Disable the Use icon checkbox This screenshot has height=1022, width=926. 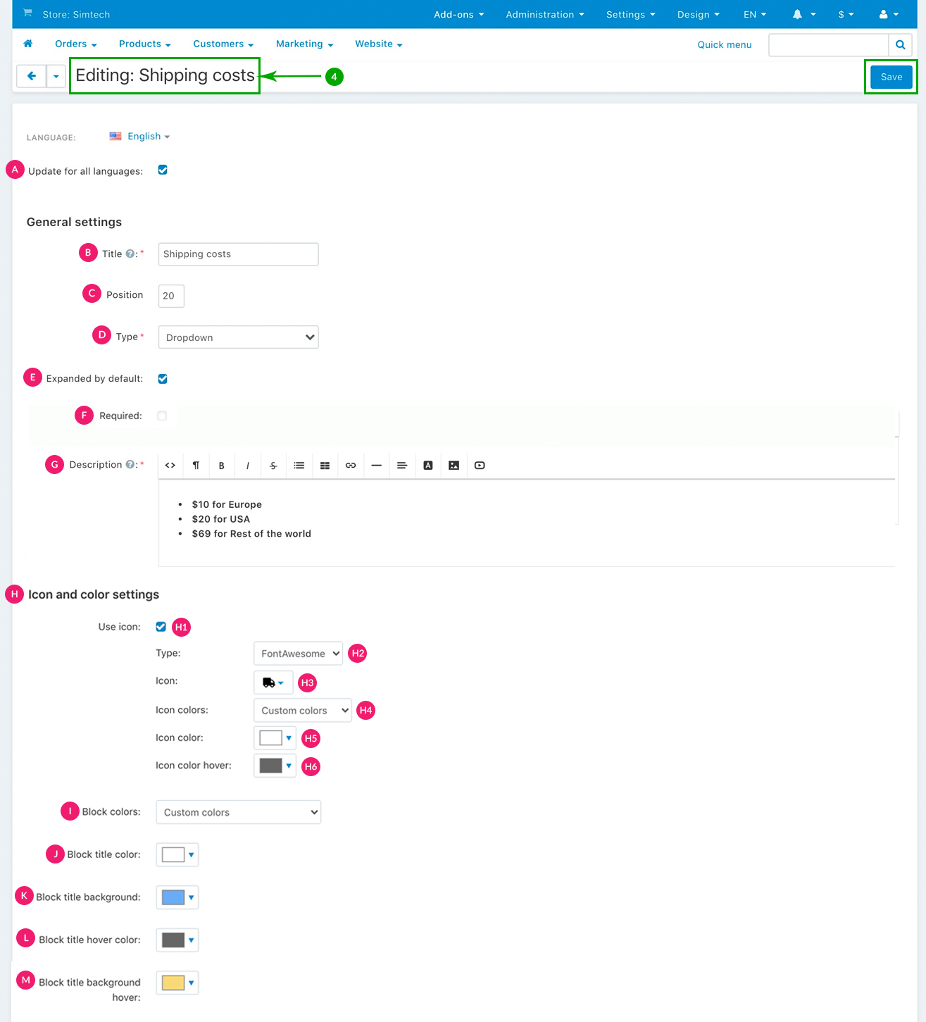[161, 627]
